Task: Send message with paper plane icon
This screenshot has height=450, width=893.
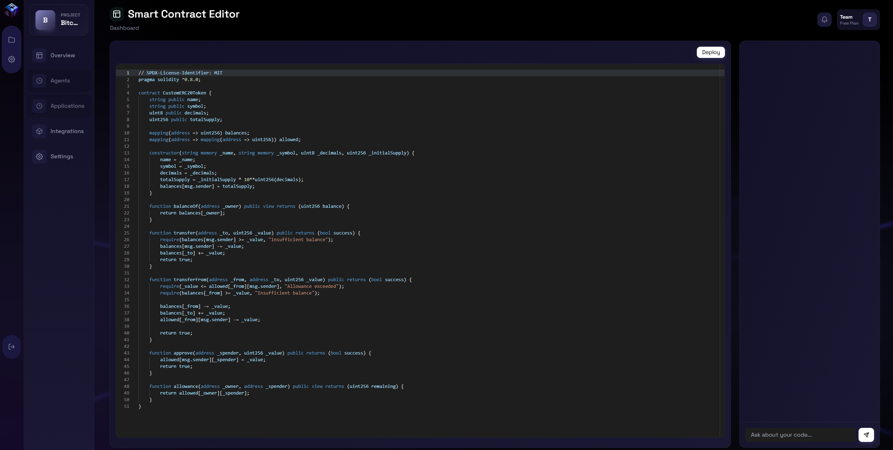Action: 866,435
